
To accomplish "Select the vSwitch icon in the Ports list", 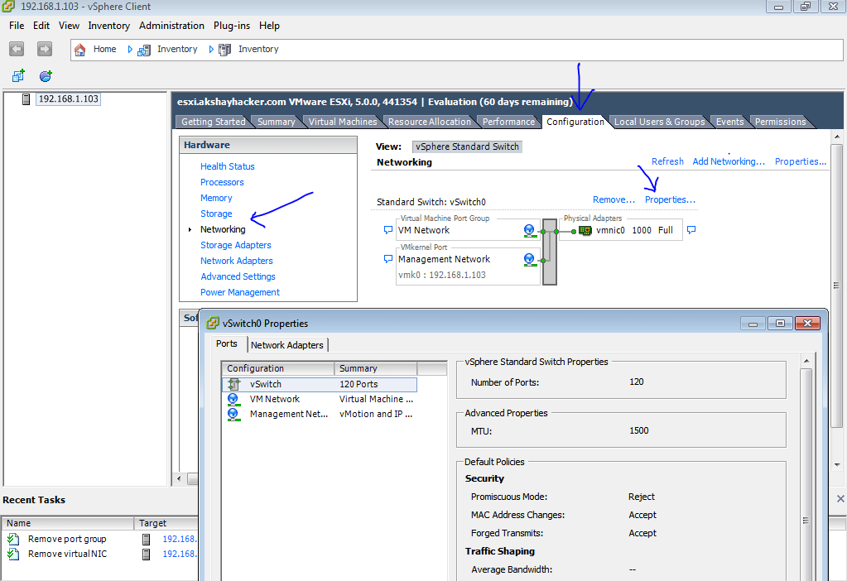I will (234, 384).
